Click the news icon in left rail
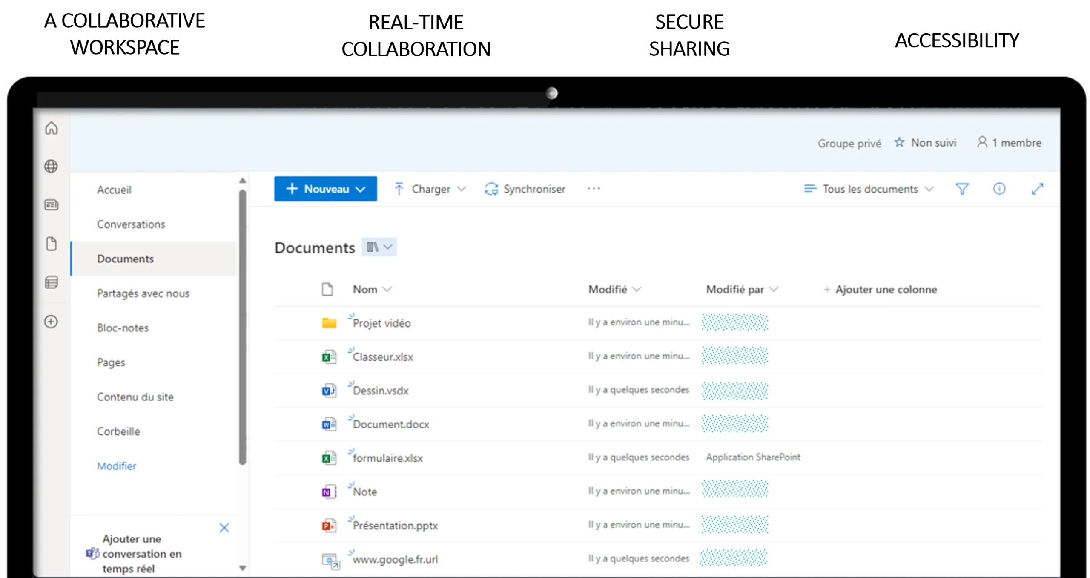Viewport: 1090px width, 578px height. point(52,205)
